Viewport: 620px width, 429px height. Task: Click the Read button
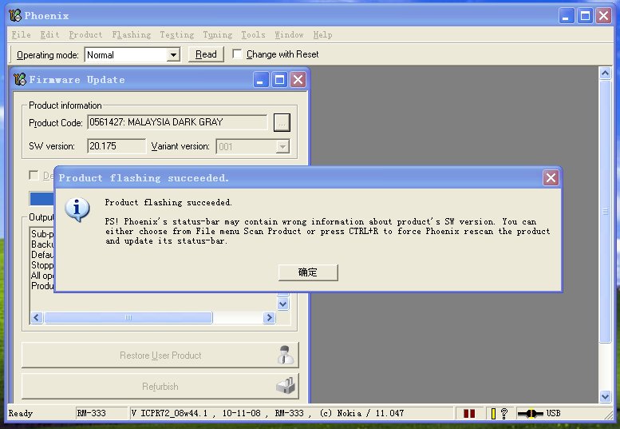206,54
